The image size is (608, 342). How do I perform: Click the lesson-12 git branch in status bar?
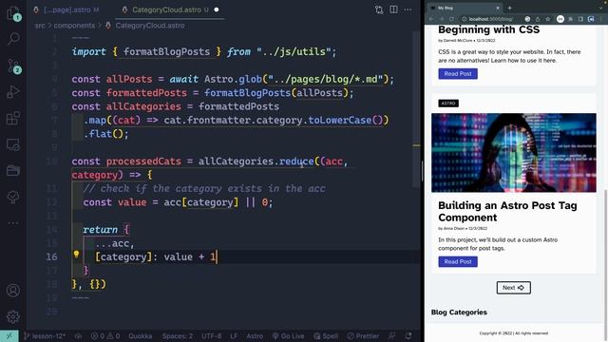point(45,335)
